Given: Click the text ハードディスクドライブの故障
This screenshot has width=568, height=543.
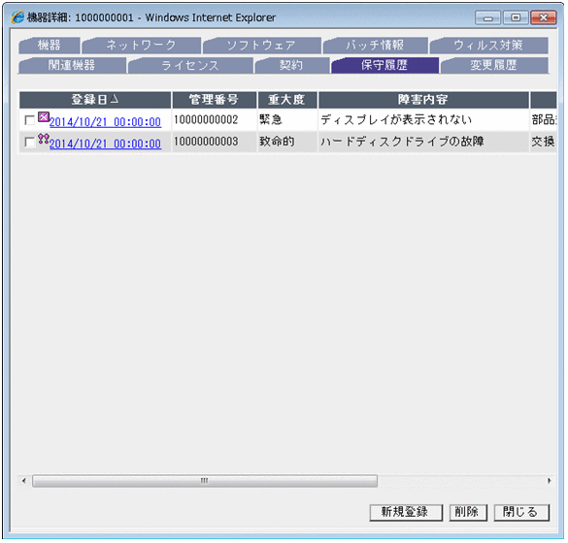Looking at the screenshot, I should (x=402, y=142).
